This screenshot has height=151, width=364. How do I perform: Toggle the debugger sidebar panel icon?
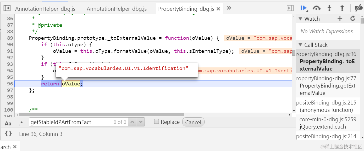[x=290, y=8]
